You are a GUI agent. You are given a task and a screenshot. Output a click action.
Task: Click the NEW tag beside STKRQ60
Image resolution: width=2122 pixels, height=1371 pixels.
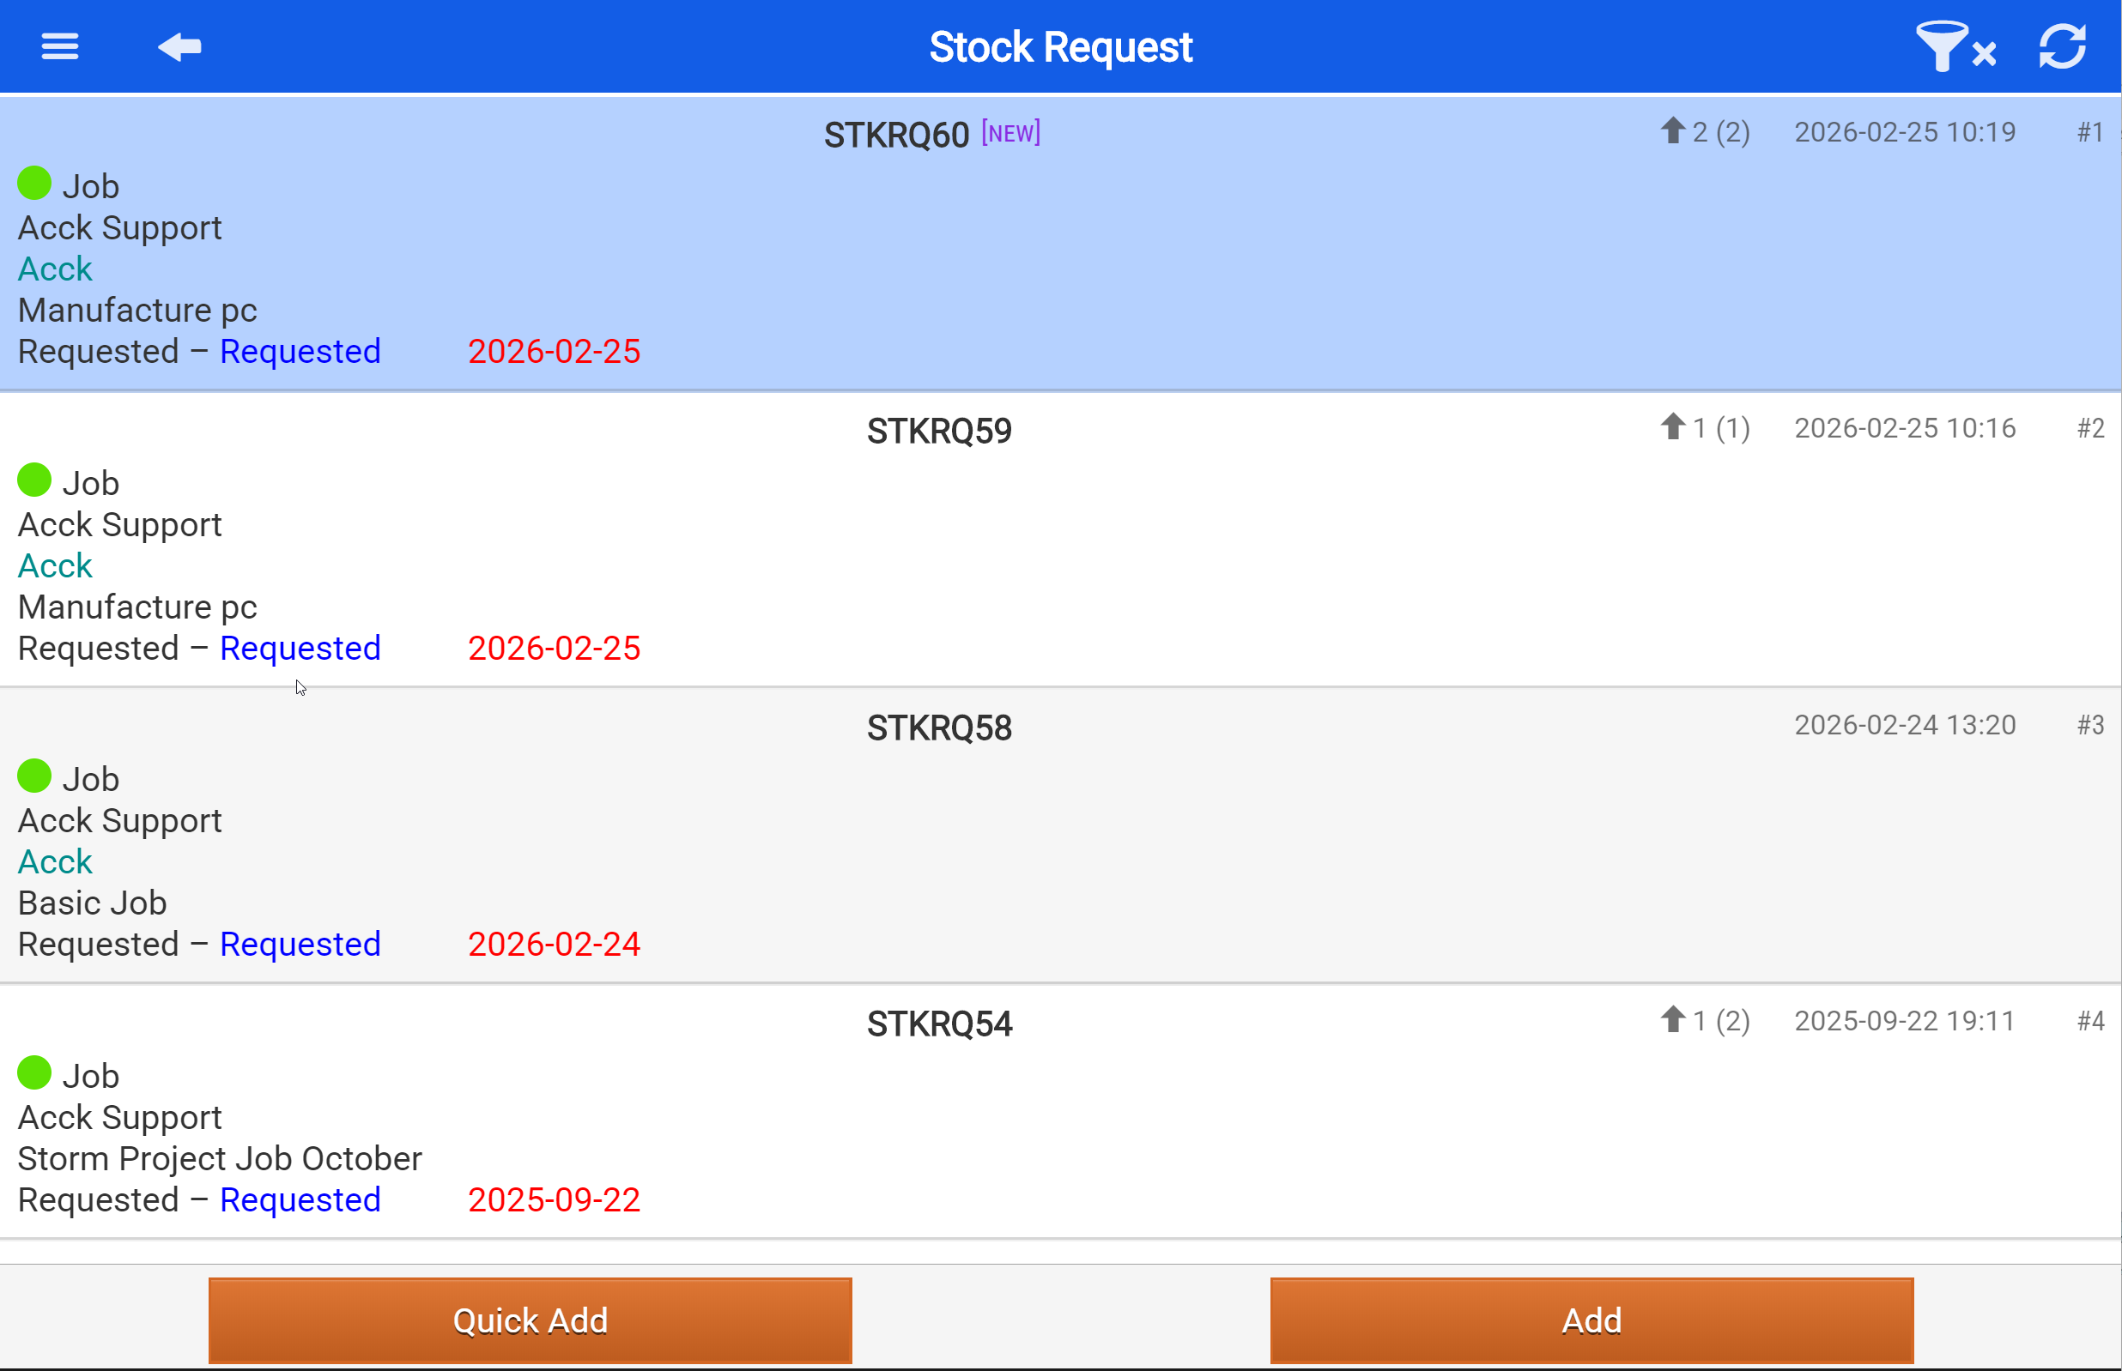coord(1009,134)
